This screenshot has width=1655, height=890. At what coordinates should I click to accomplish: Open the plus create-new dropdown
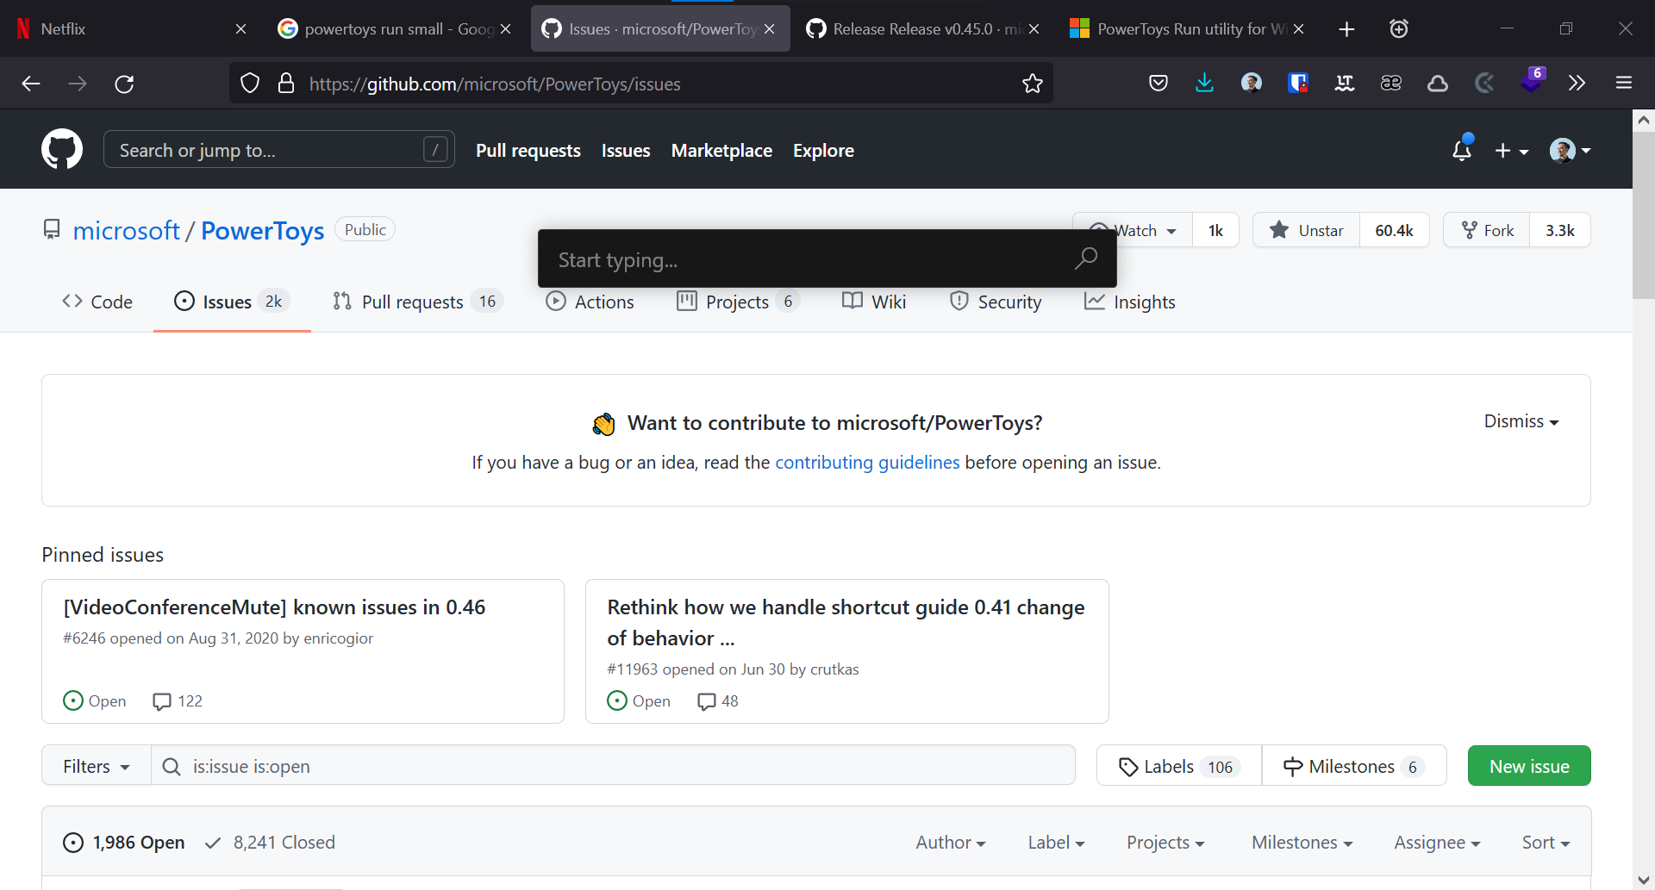1512,151
